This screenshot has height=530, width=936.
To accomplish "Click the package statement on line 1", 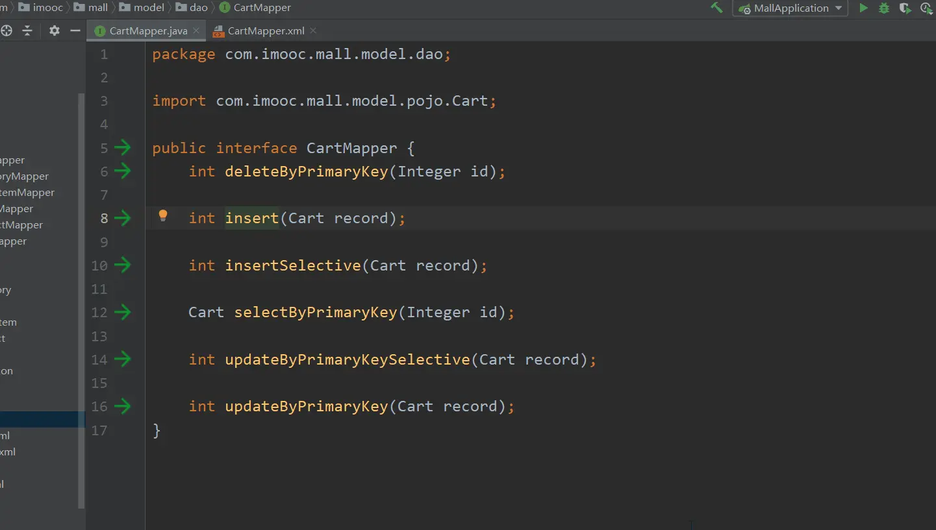I will [301, 54].
